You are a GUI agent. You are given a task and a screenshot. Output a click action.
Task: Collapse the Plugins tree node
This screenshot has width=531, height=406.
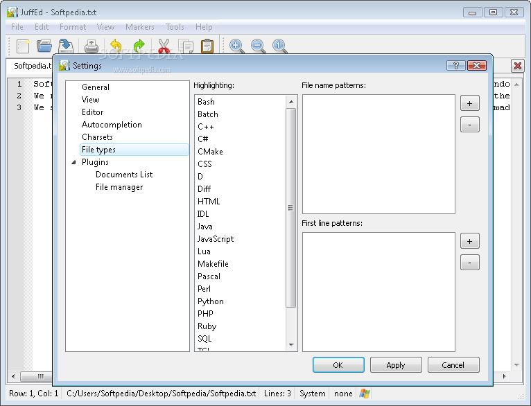tap(73, 162)
